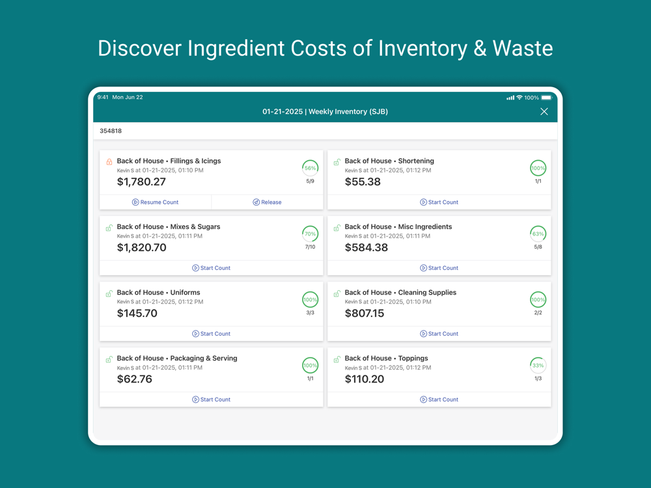Click the 7/10 count under Mixes & Sugars ring

point(310,247)
